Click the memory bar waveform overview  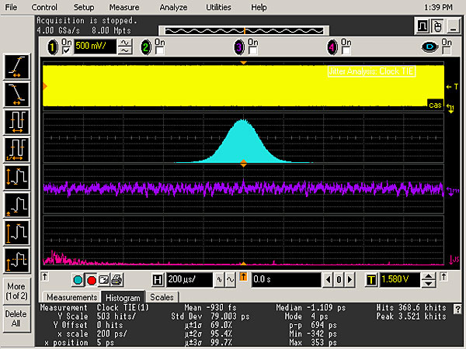(x=244, y=30)
